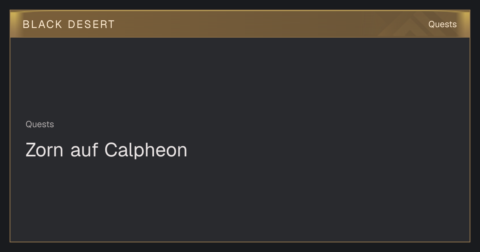Click the faint chevron emblem in header
The image size is (480, 252).
(x=412, y=26)
